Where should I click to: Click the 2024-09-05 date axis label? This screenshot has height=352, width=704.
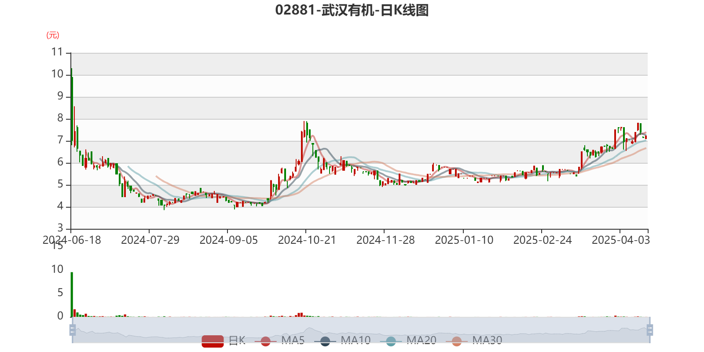[x=228, y=240]
